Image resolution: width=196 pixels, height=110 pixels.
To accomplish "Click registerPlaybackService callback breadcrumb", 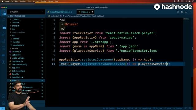I will tap(83, 16).
